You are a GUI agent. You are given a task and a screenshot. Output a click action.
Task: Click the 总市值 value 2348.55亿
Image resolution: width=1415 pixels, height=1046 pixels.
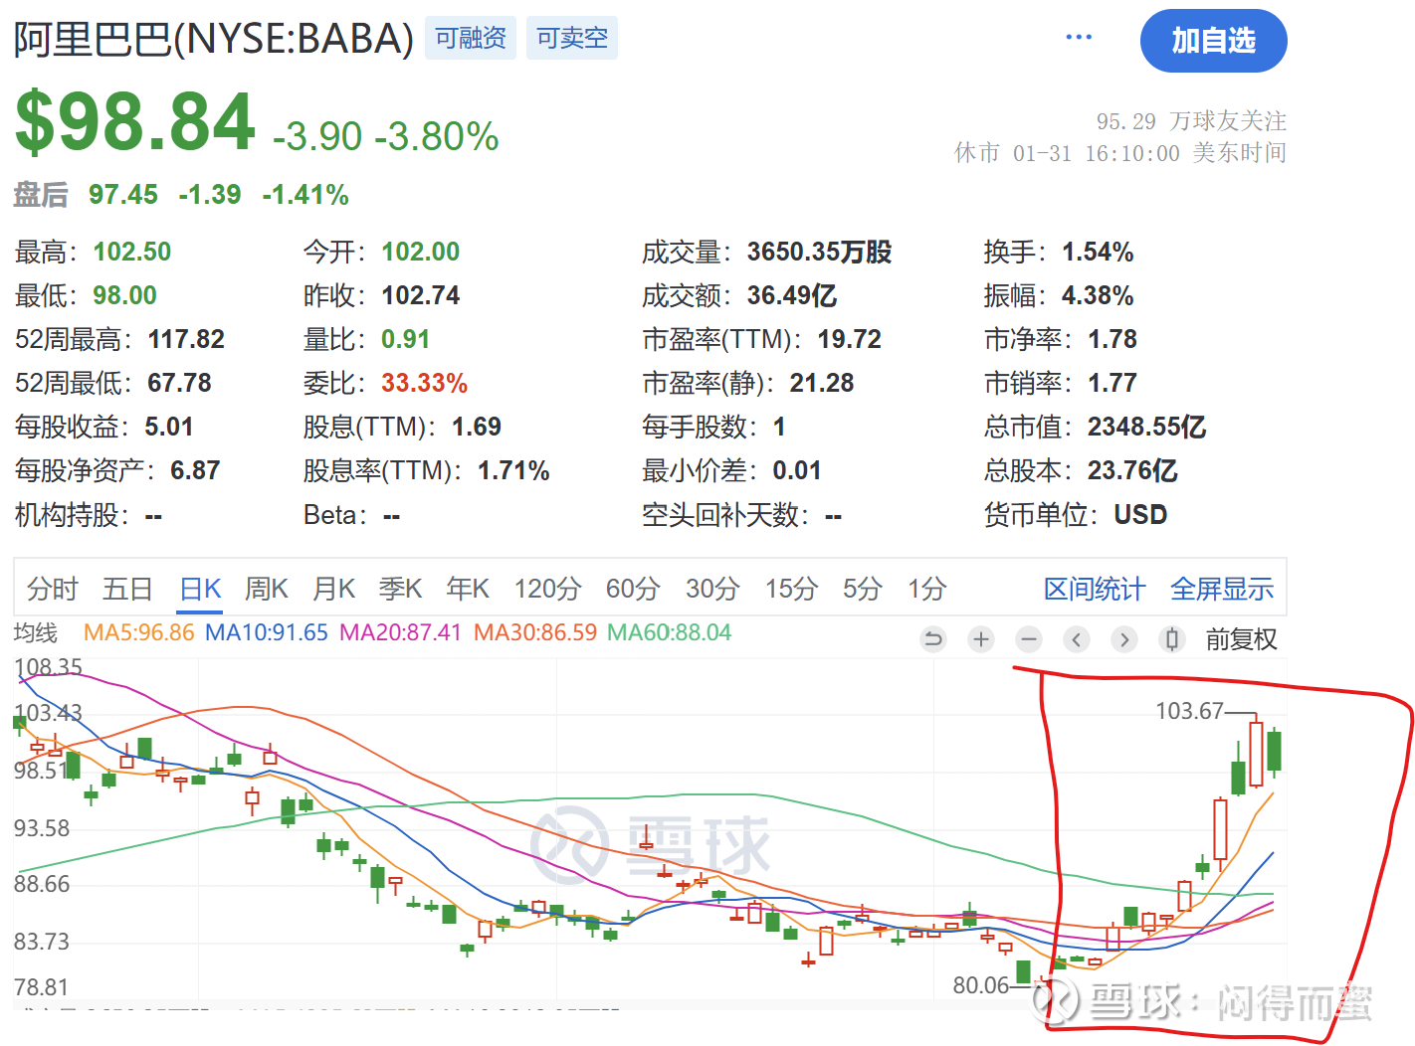tap(1146, 427)
